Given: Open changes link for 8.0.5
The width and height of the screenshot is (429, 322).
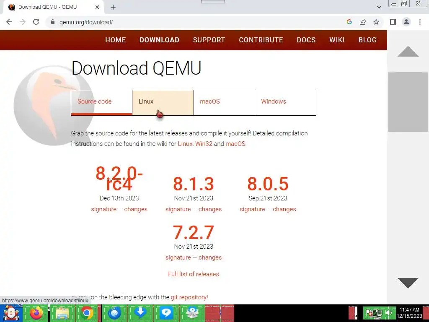Looking at the screenshot, I should pos(284,209).
